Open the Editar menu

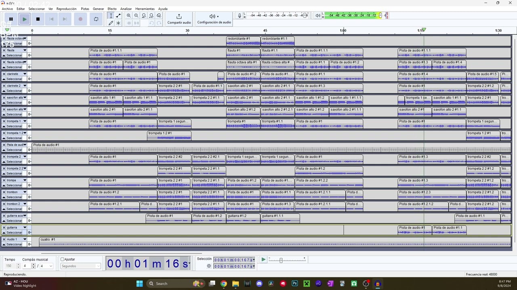(x=21, y=9)
